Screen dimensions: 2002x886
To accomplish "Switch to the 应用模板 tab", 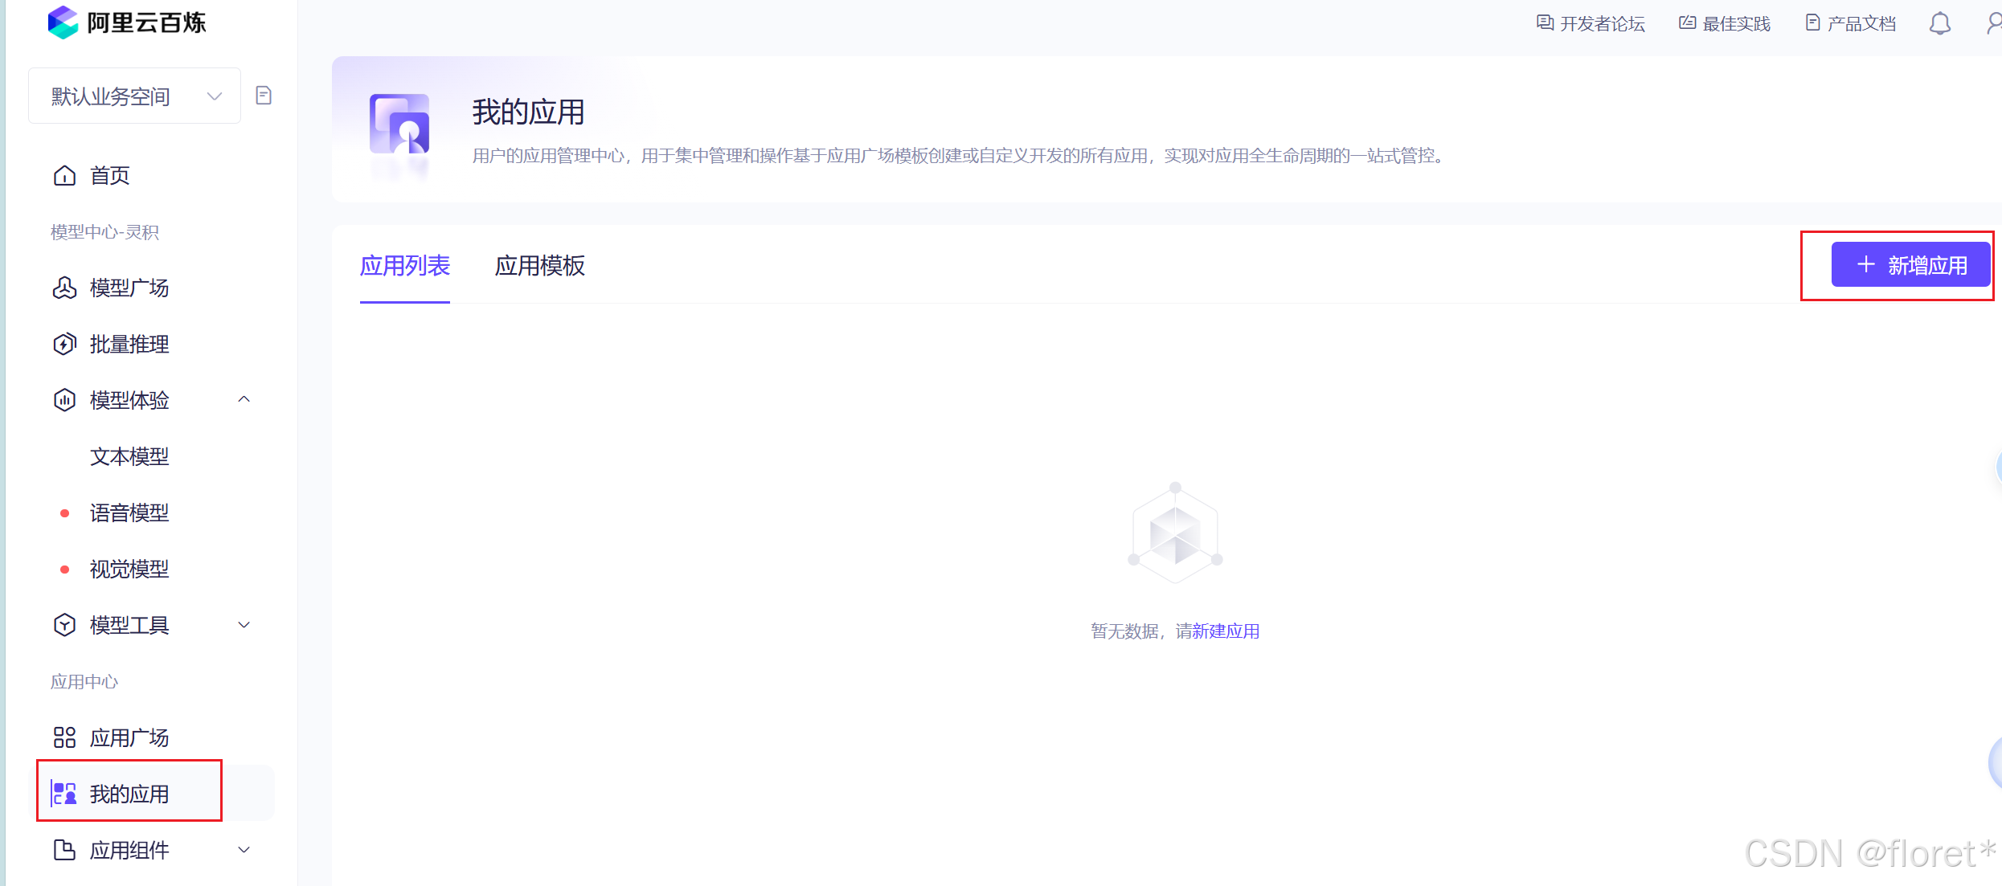I will click(x=539, y=266).
